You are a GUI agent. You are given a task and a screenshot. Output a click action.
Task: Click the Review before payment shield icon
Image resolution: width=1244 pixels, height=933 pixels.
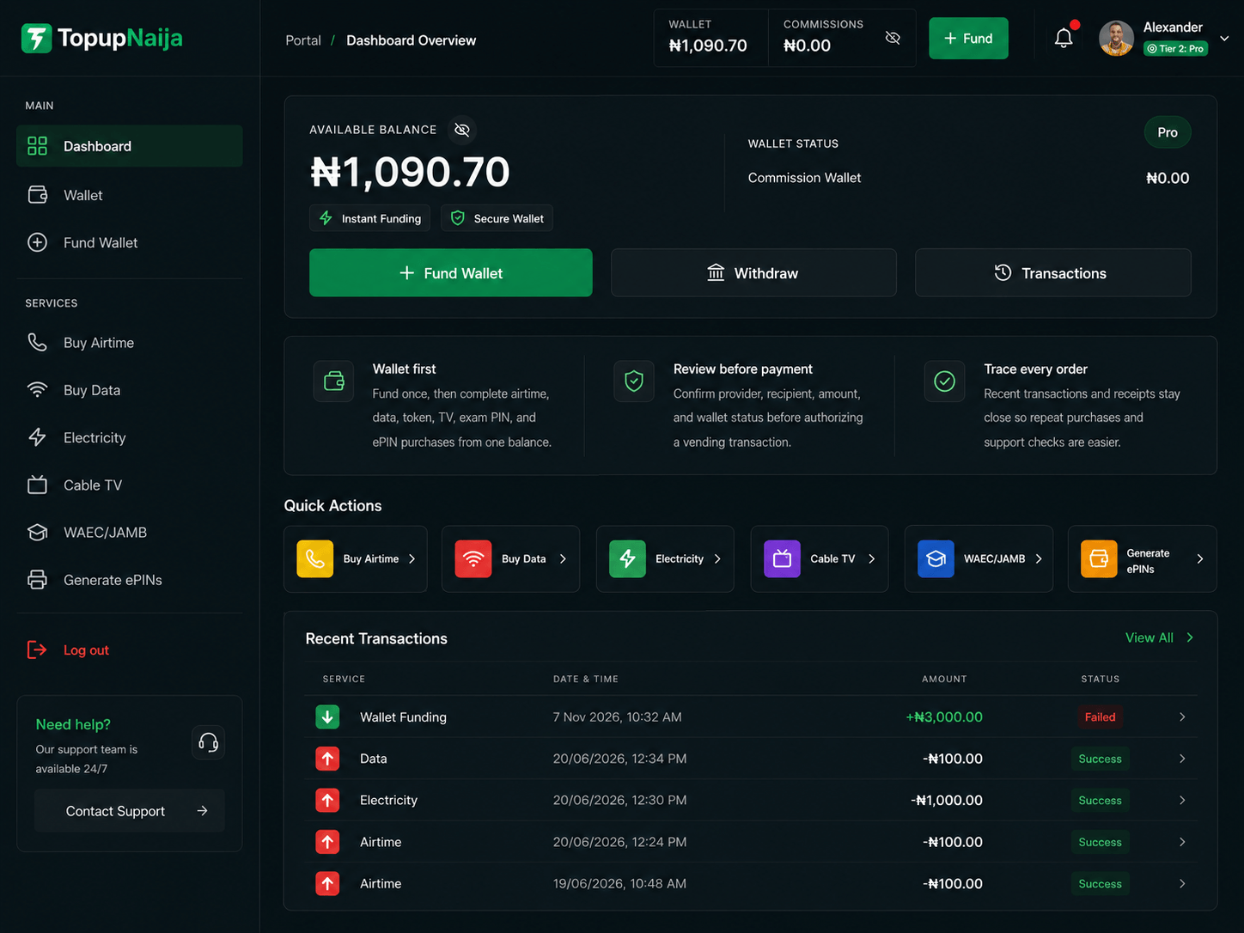634,381
